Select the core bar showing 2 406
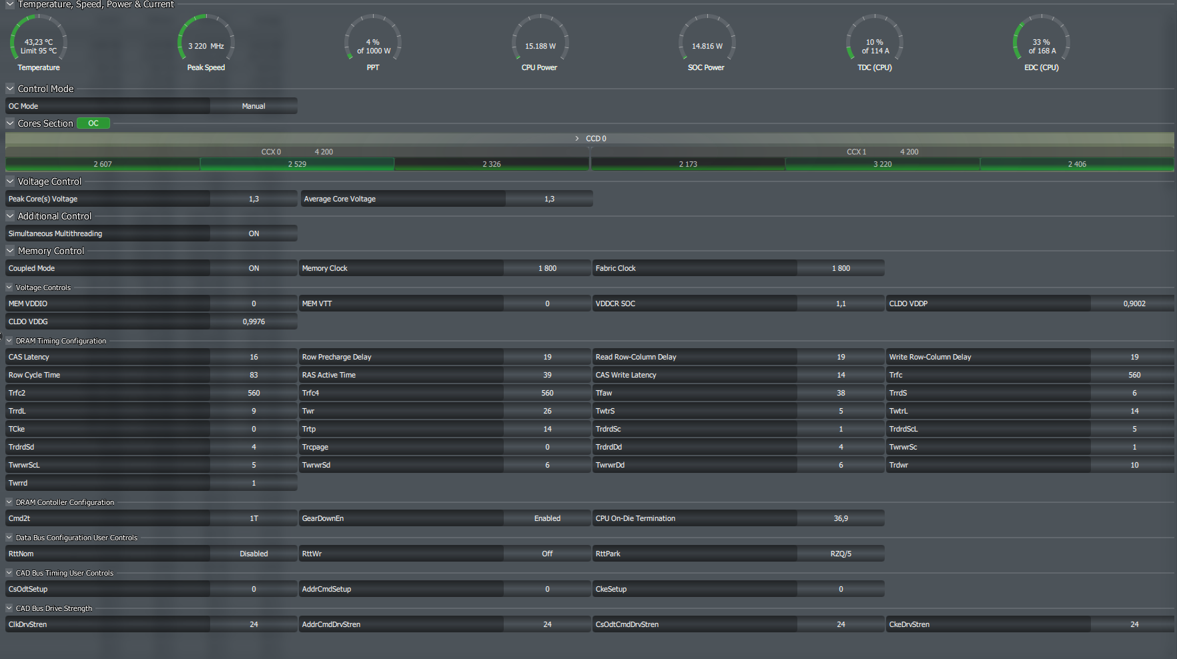 (x=1077, y=164)
